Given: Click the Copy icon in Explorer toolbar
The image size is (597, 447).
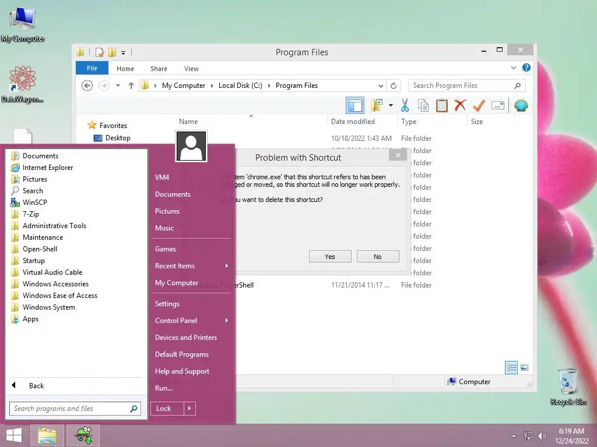Looking at the screenshot, I should point(423,105).
